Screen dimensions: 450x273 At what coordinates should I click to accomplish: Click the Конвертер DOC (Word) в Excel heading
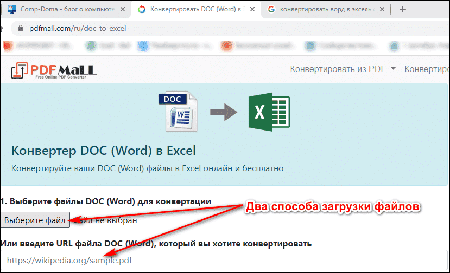[103, 151]
